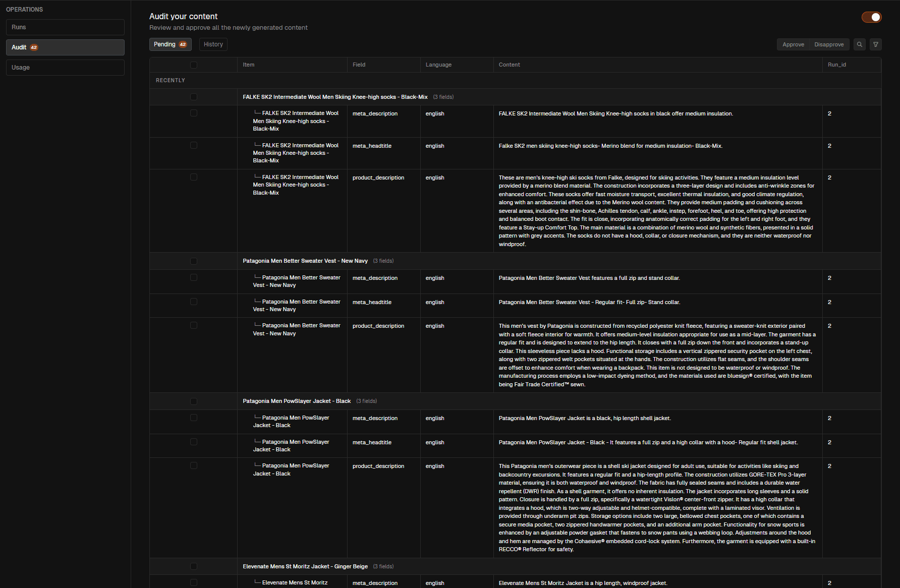The image size is (900, 588).
Task: Check the select-all checkbox in table header
Action: click(194, 65)
